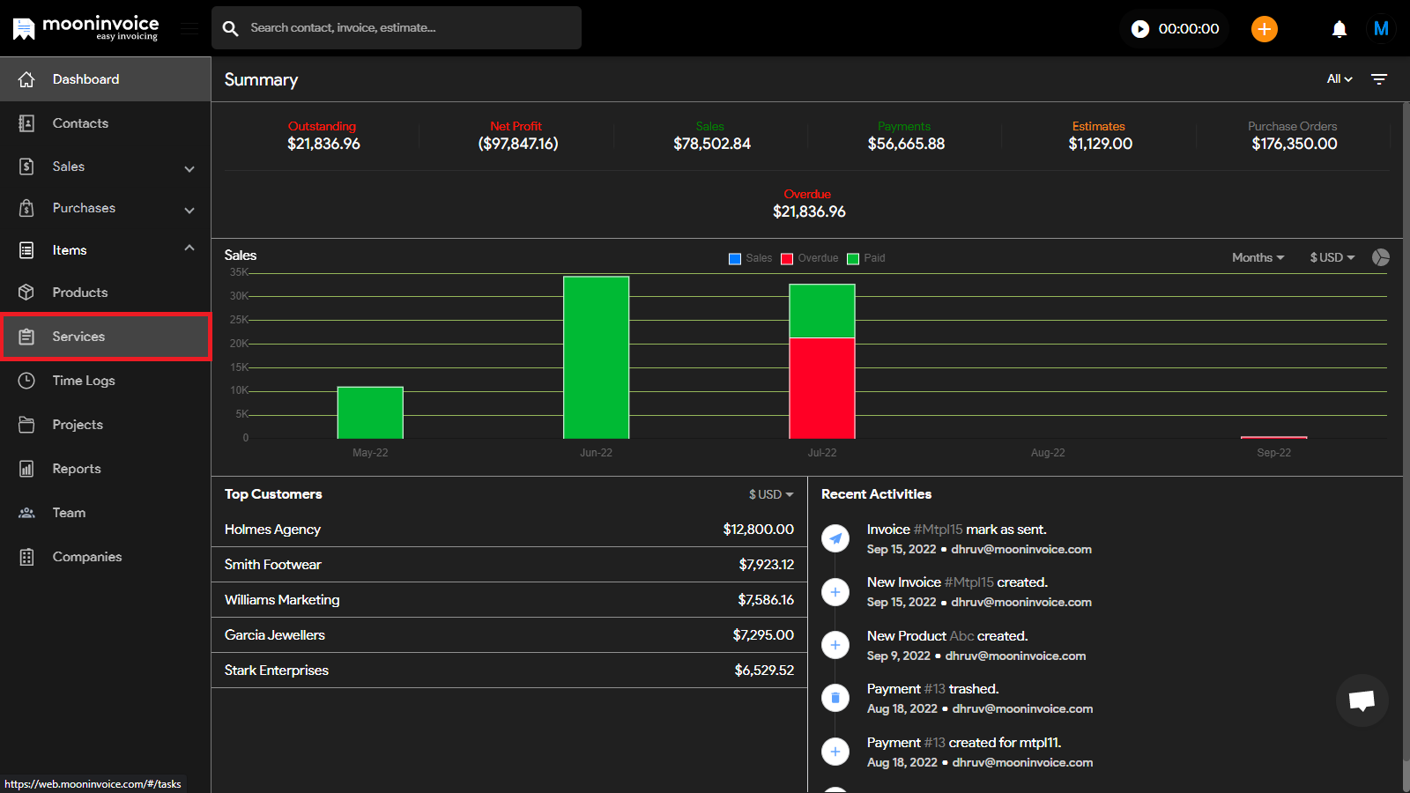
Task: Open Companies menu item
Action: tap(106, 557)
